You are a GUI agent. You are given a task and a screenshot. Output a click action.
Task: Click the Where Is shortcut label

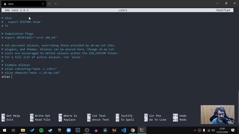tap(70, 116)
